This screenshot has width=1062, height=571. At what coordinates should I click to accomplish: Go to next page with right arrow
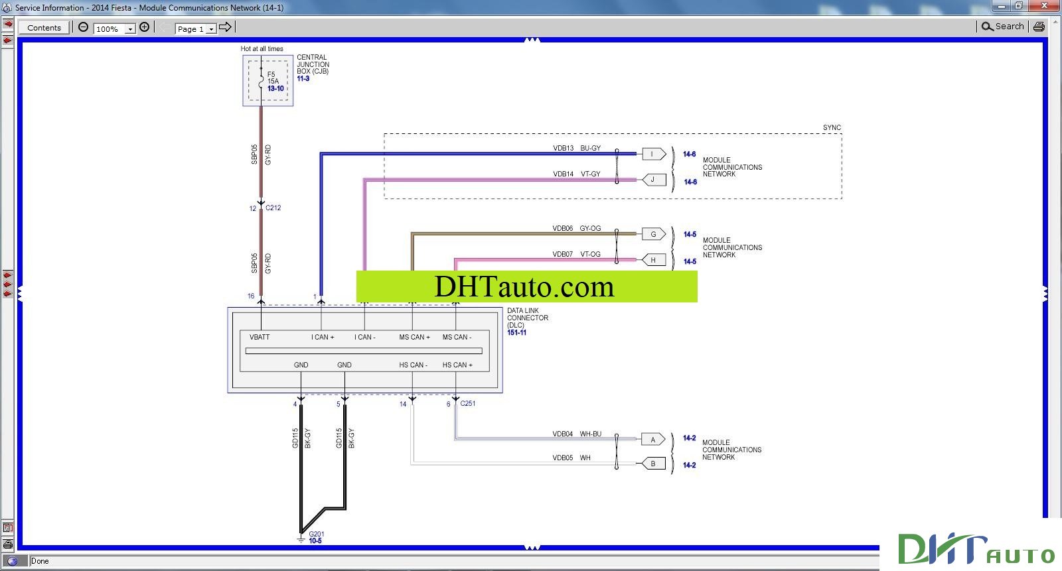tap(225, 27)
